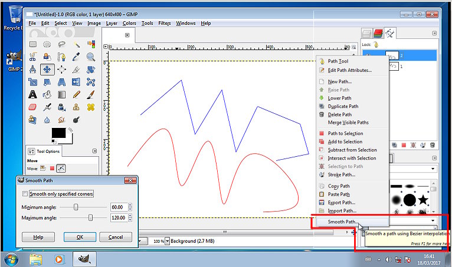Choose the Scale tool
452x267 pixels.
[x=33, y=82]
